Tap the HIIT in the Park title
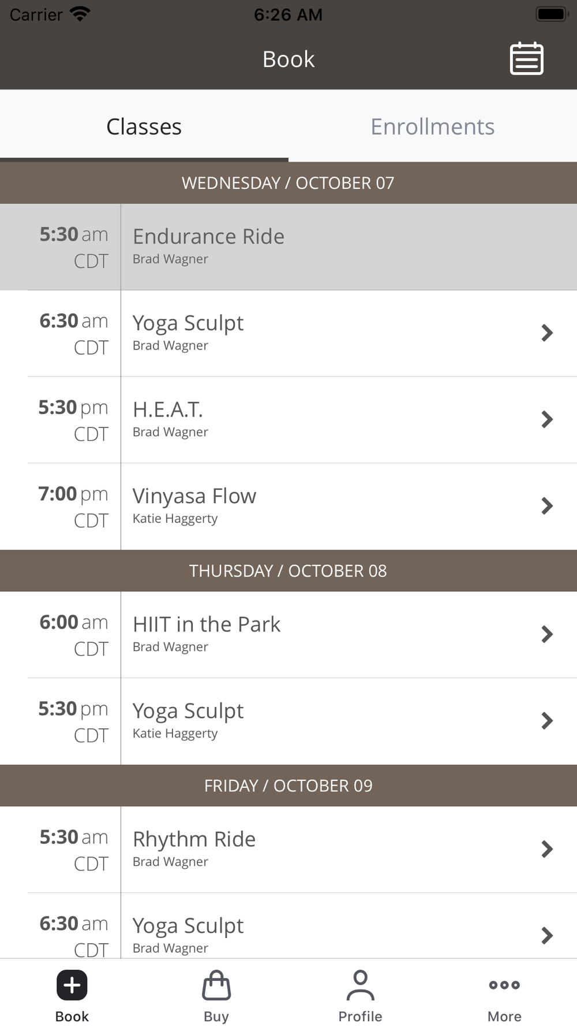 point(207,624)
